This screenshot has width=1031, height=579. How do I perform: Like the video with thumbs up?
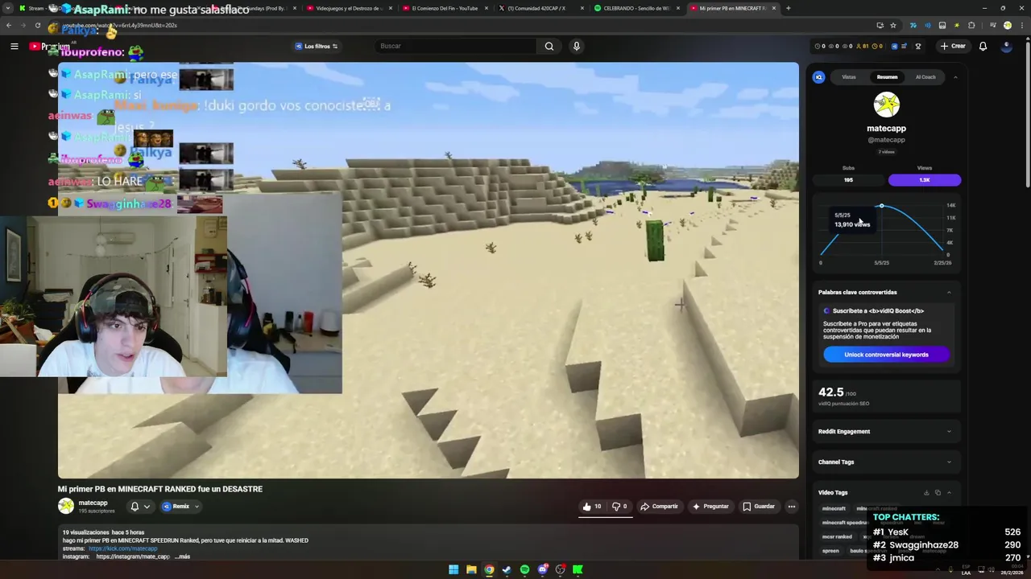592,507
